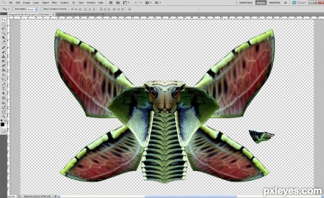Select the Horizontal Type tool
This screenshot has width=324, height=198.
4,89
